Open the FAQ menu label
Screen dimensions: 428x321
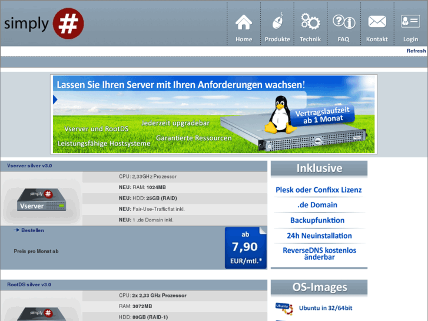(343, 39)
